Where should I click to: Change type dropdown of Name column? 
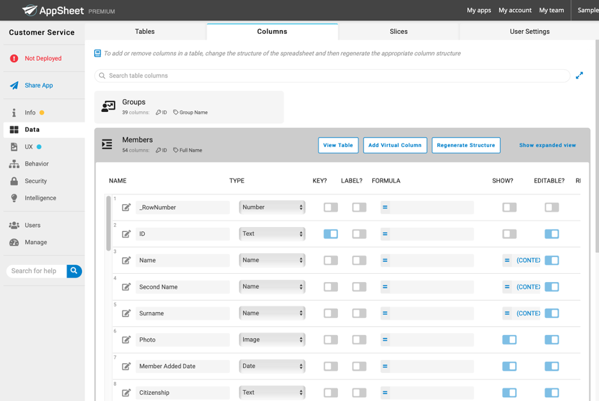click(272, 260)
